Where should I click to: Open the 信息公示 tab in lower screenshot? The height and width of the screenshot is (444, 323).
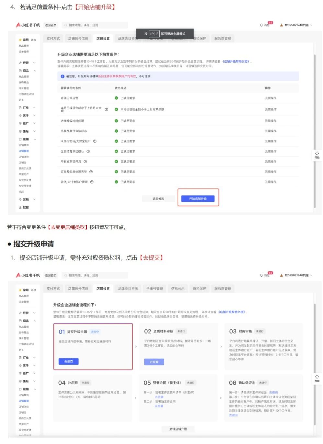pos(178,289)
